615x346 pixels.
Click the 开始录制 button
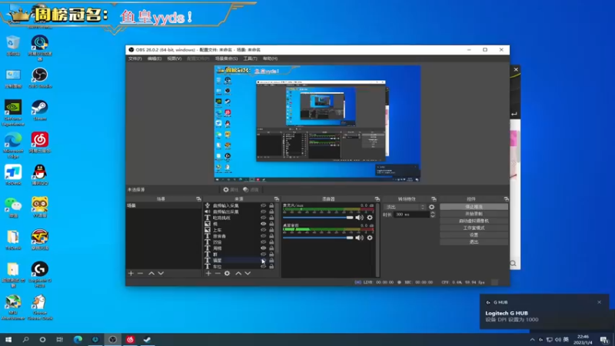(x=474, y=214)
